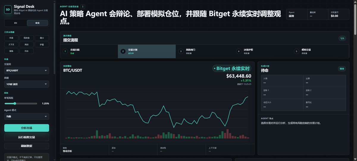357x161 pixels.
Task: Adjust the 单笔风险 risk slider
Action: click(x=21, y=103)
